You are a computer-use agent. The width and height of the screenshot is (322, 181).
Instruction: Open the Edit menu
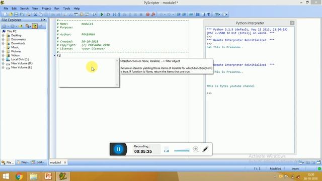[x=14, y=9]
